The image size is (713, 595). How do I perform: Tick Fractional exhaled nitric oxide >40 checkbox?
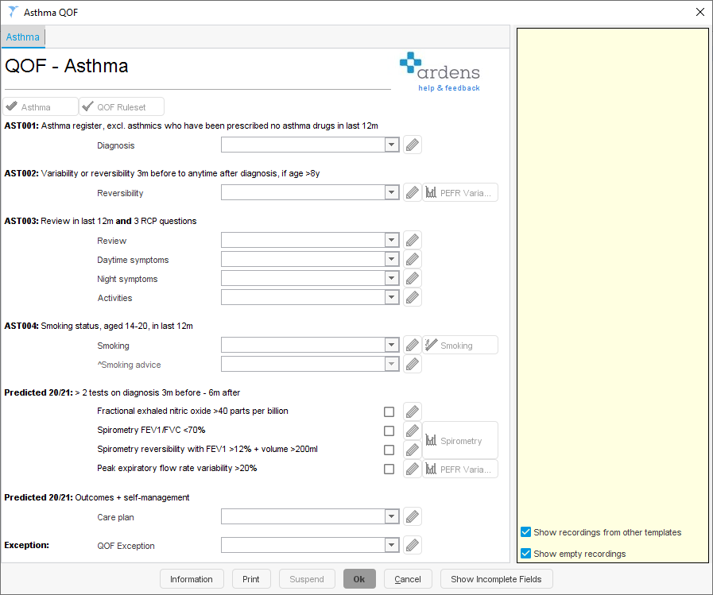coord(389,411)
